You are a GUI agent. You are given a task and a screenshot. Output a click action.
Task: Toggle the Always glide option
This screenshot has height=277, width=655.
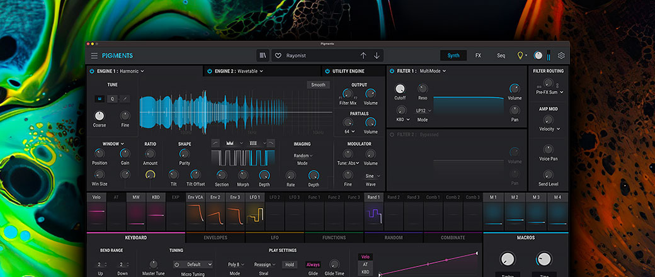[313, 264]
